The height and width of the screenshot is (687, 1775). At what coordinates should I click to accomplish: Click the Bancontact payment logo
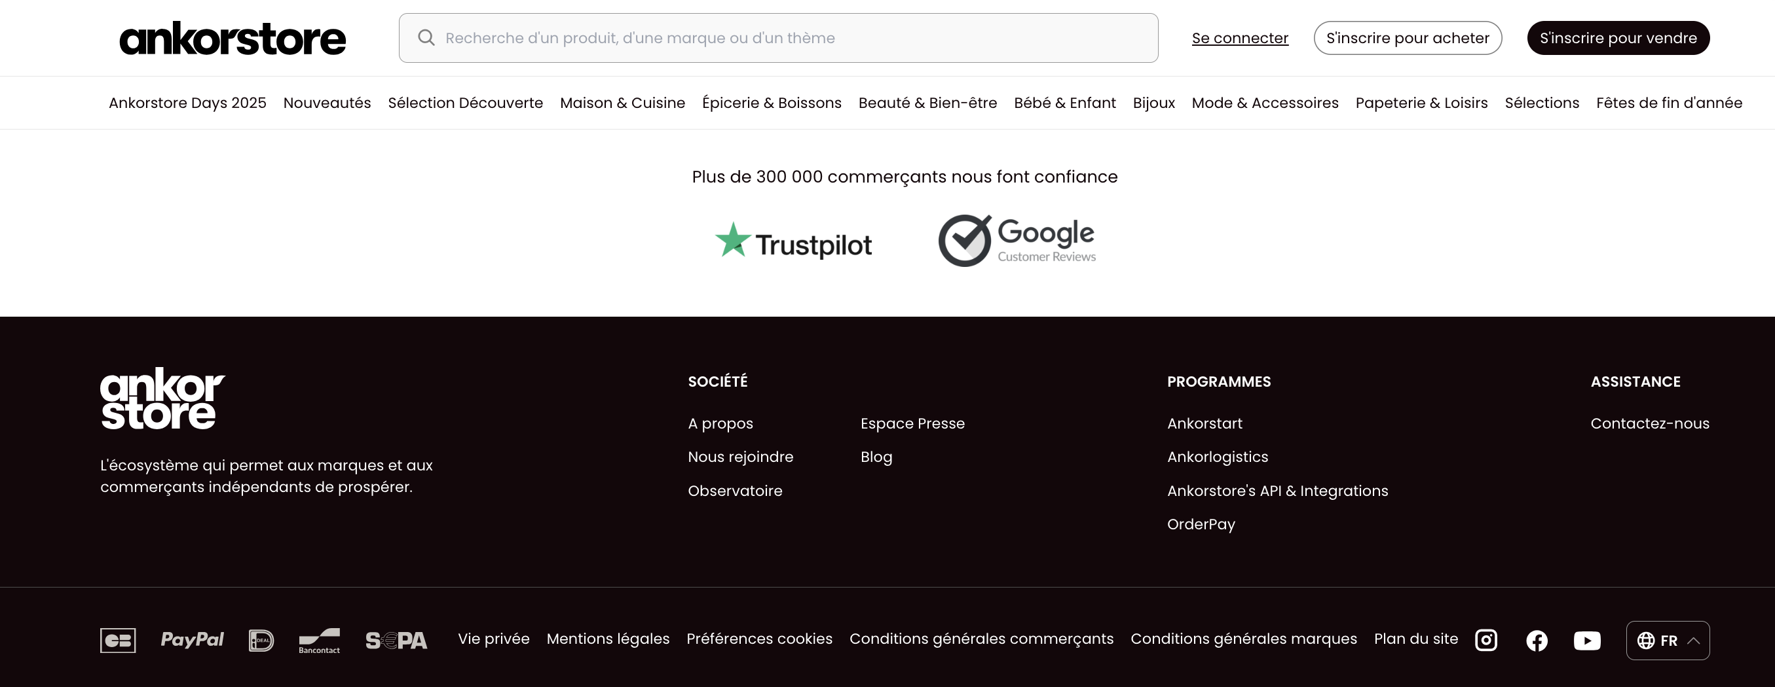pos(319,641)
